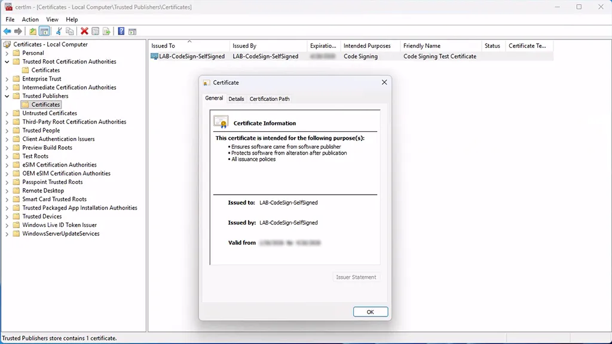Click the certificate icon of LAB-CodeSign-SelfSigned row
Viewport: 612px width, 344px height.
point(155,57)
